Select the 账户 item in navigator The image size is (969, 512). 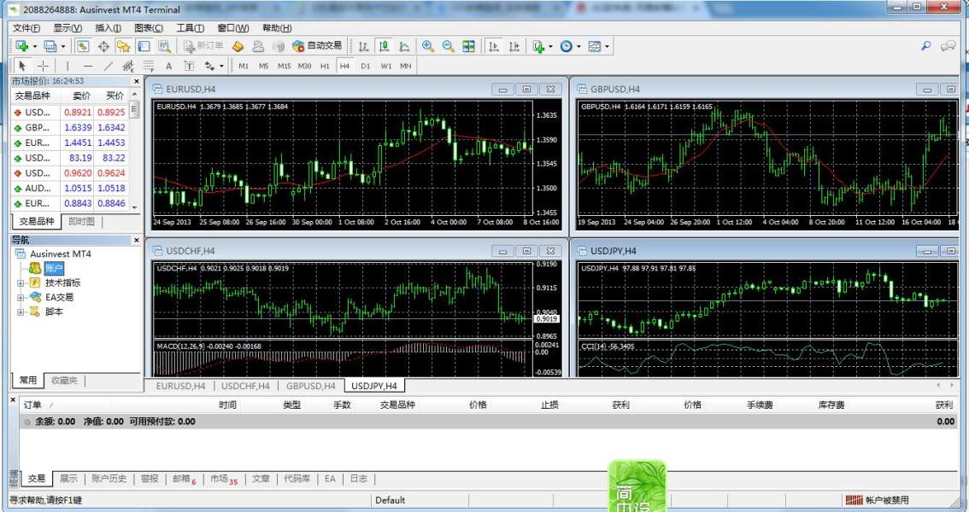54,268
